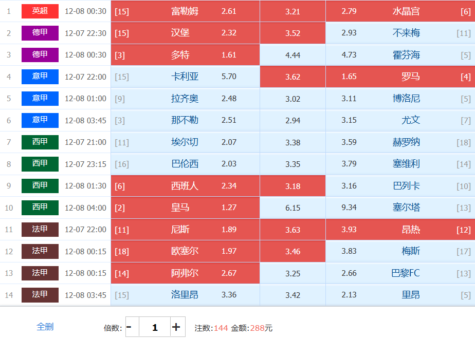The image size is (475, 338).
Task: Increase multiplier with the plus button
Action: coord(176,327)
